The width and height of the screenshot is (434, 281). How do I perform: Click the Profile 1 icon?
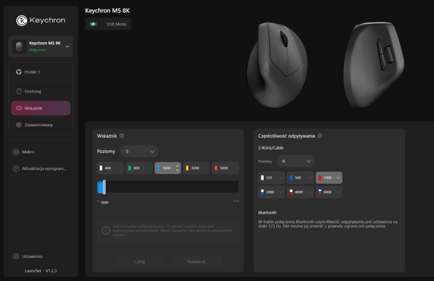pyautogui.click(x=19, y=72)
